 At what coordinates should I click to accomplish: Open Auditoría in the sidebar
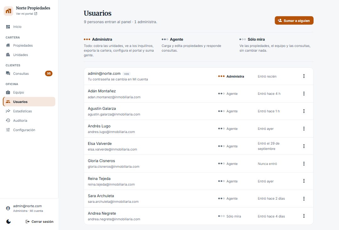coord(29,120)
